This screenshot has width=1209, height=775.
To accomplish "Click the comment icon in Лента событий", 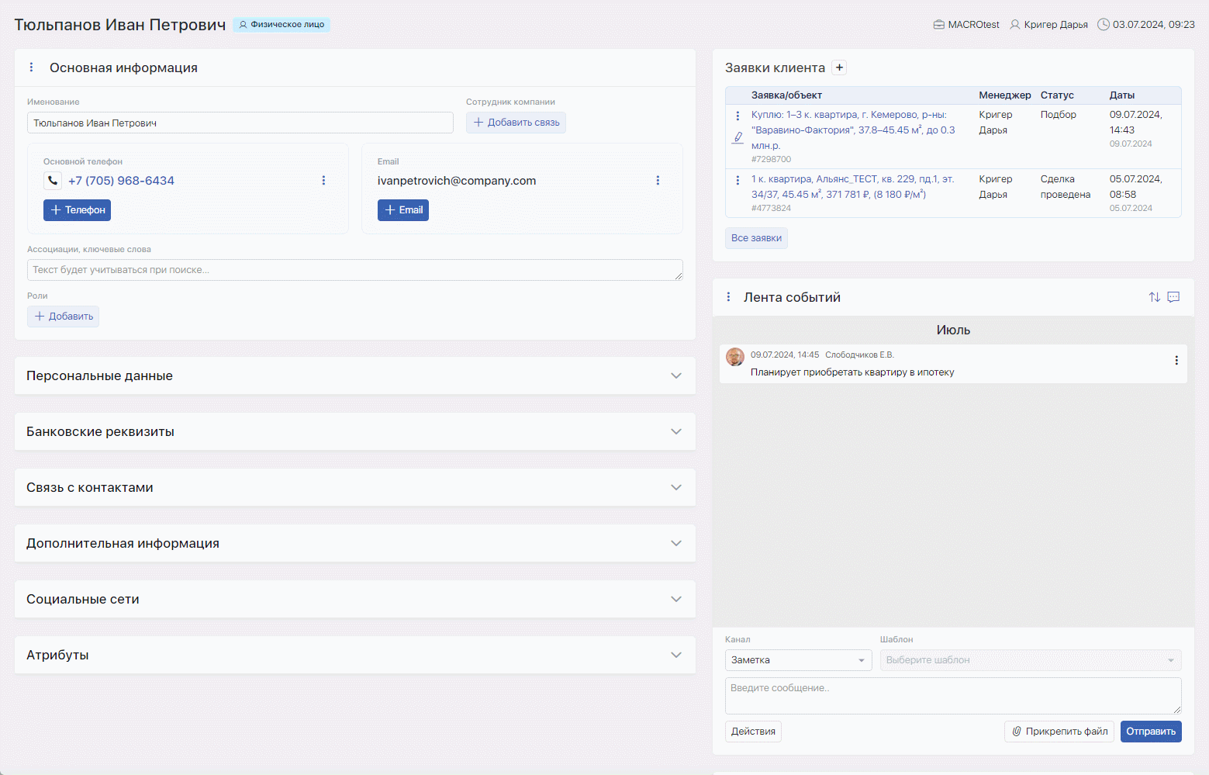I will (1173, 297).
